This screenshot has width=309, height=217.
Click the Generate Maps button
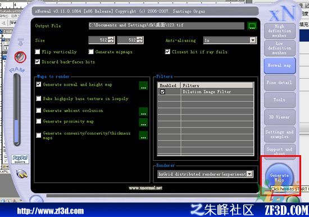click(279, 177)
